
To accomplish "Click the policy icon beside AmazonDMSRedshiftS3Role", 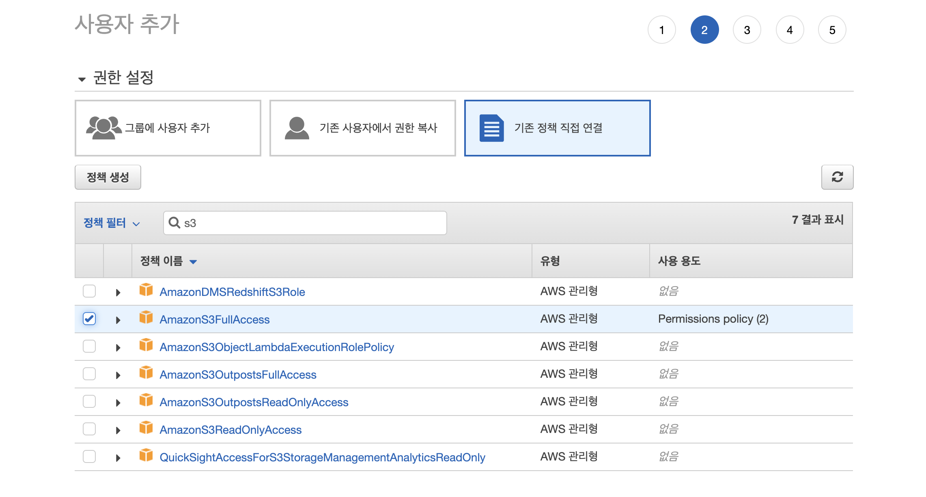I will click(x=146, y=290).
